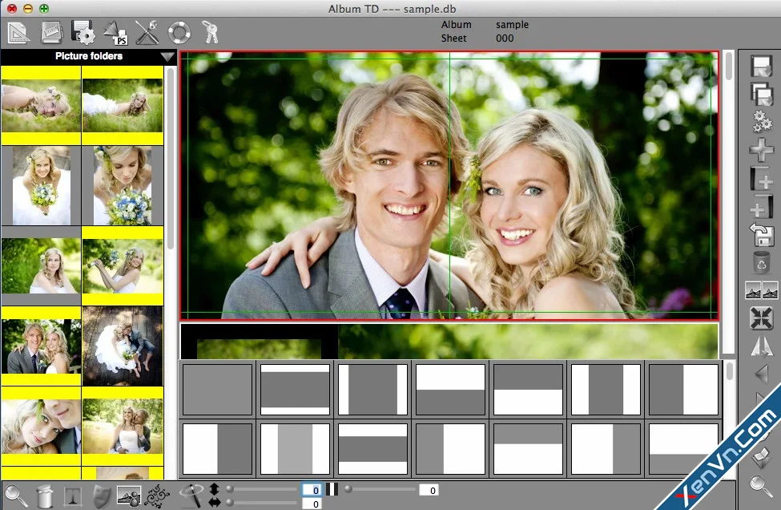Click the picture folders panel scrollbar
781x510 pixels.
tap(171, 159)
